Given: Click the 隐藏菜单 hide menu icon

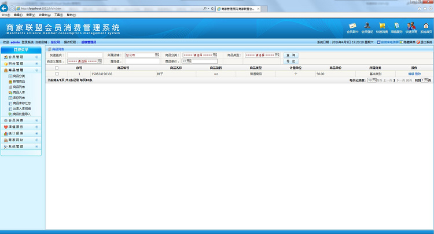Looking at the screenshot, I should click(401, 42).
